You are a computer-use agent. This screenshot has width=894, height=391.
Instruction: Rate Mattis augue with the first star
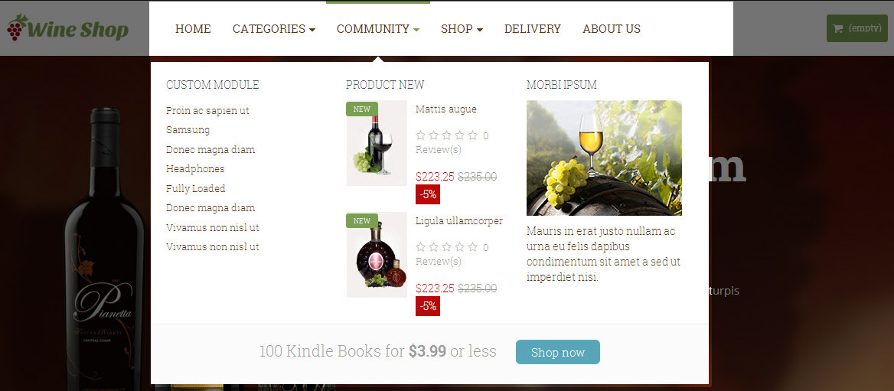point(421,135)
